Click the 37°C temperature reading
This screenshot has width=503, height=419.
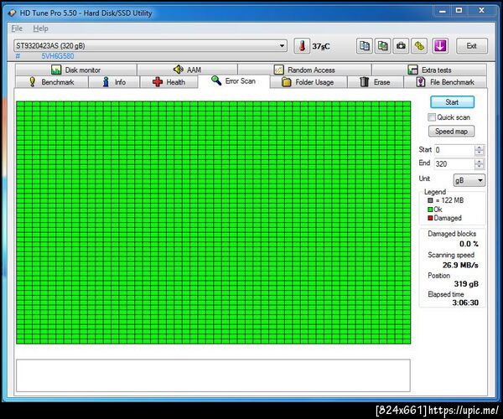tap(321, 46)
